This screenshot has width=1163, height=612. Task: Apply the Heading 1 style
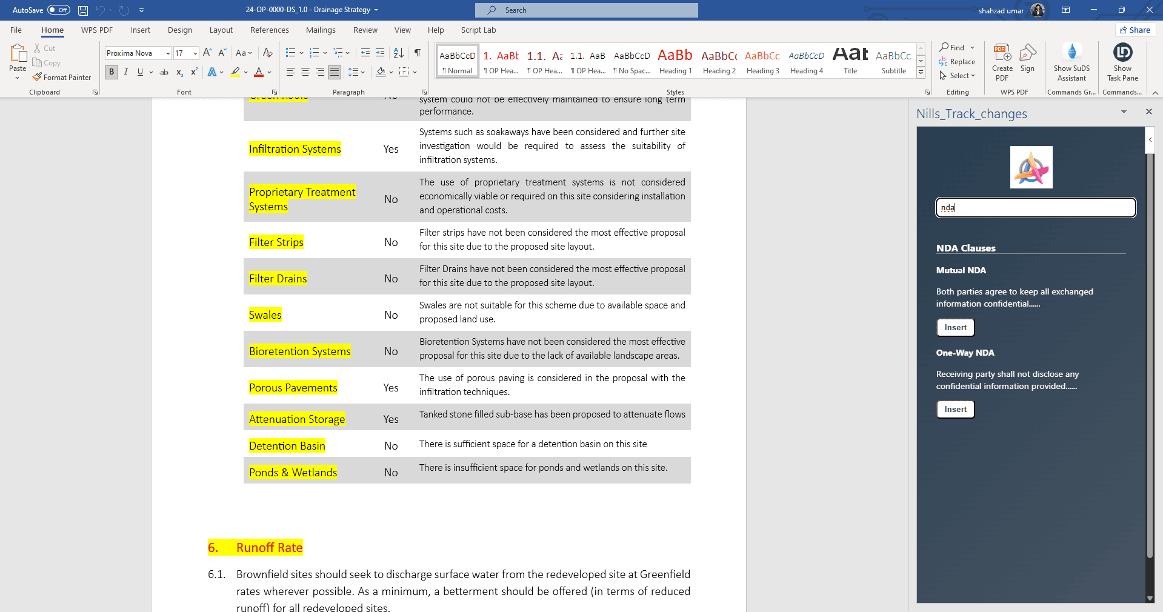click(675, 61)
